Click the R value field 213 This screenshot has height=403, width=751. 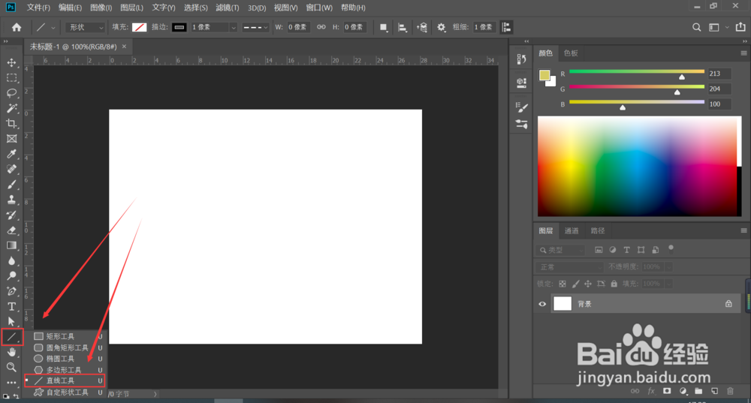pyautogui.click(x=719, y=74)
